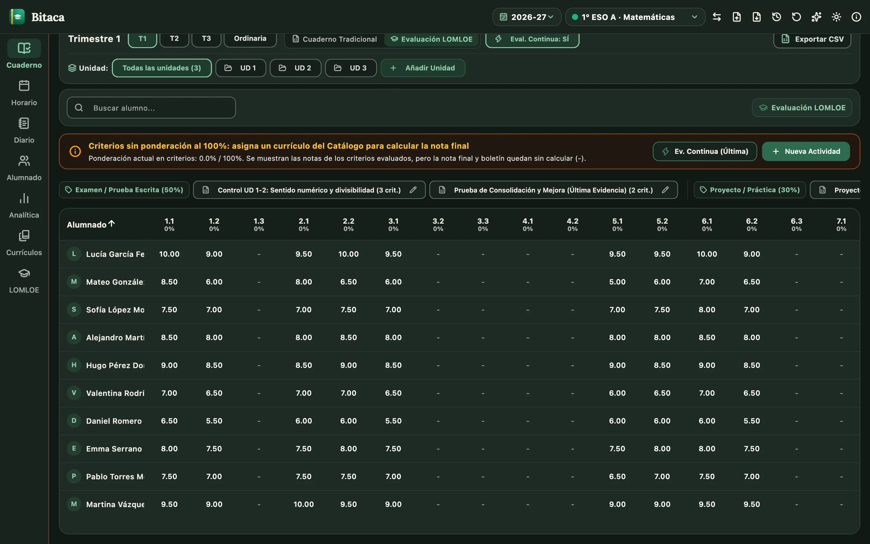
Task: Edit Control UD 1-2 activity pencil icon
Action: [x=413, y=189]
